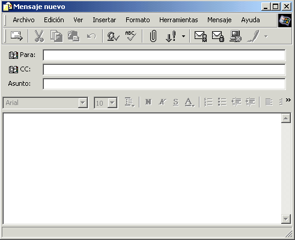Expand the priority dropdown arrow

[183, 36]
